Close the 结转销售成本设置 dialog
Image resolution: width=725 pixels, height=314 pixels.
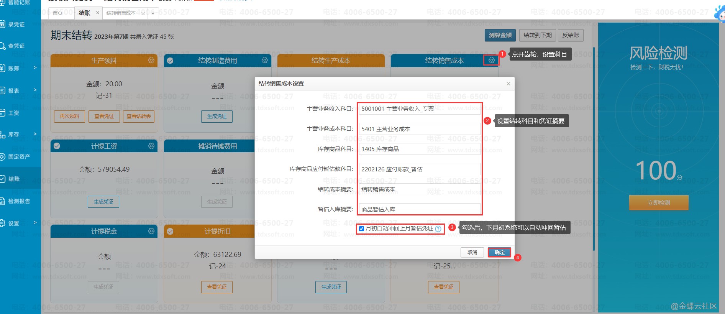click(508, 84)
